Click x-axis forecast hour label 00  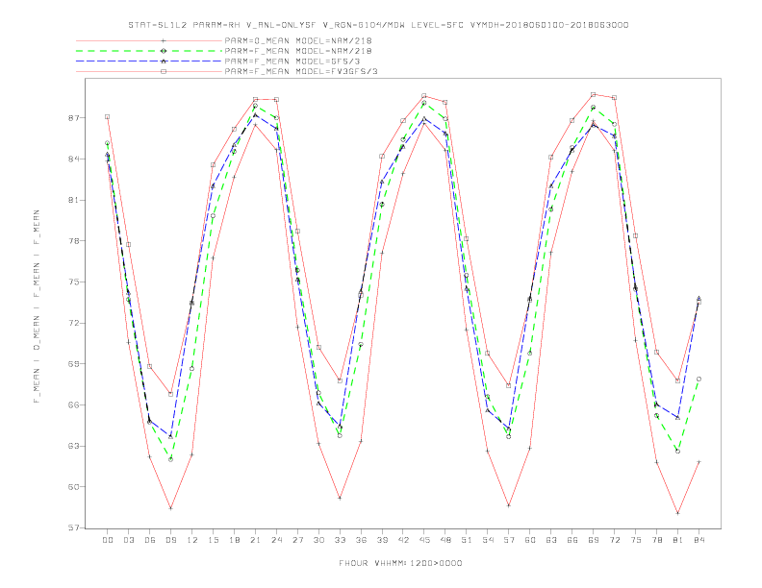[x=108, y=540]
